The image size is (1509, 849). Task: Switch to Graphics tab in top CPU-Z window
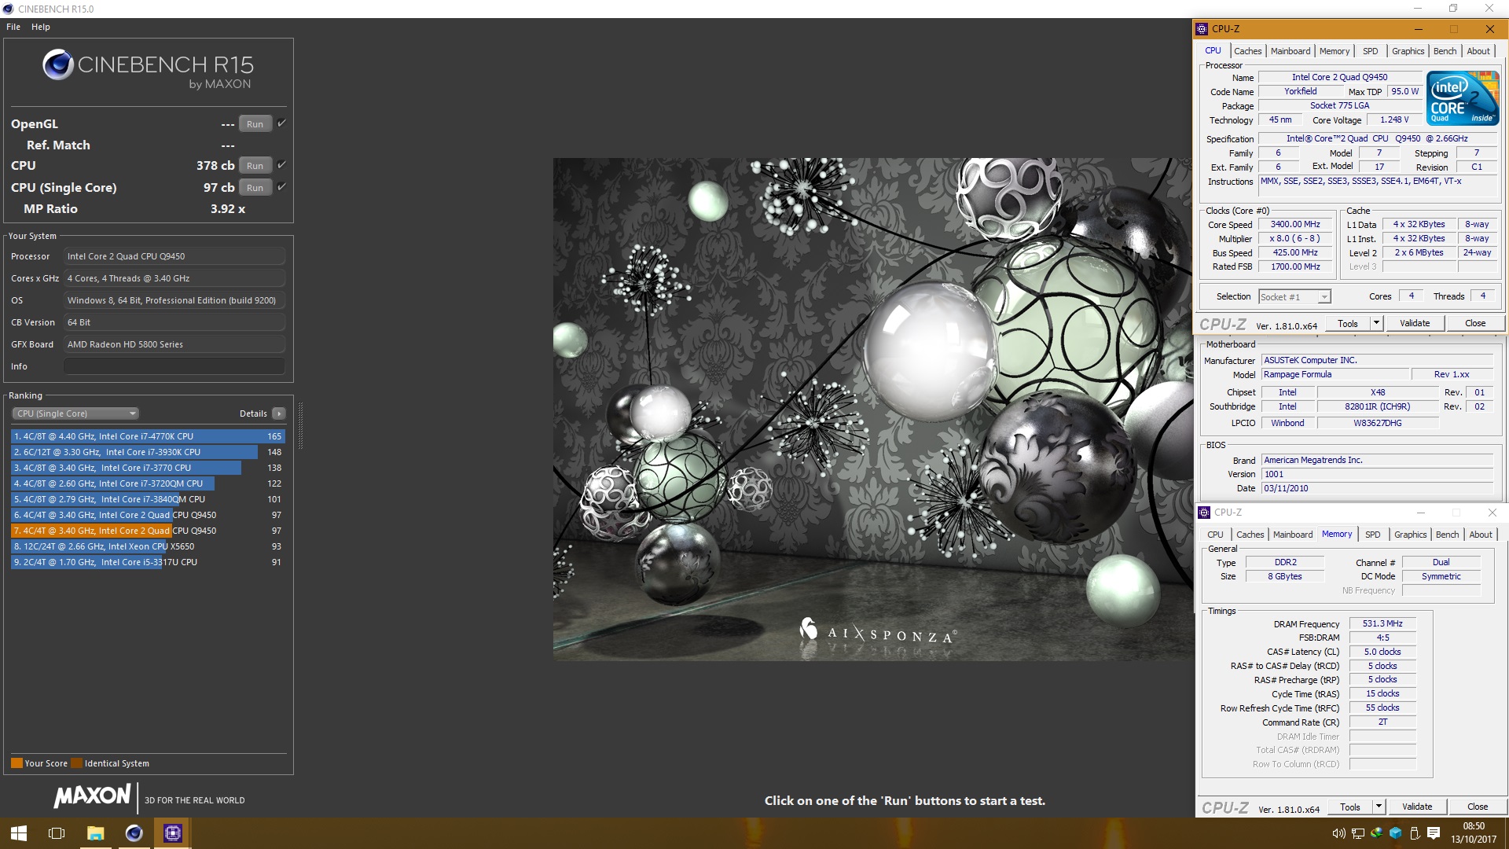pyautogui.click(x=1408, y=51)
